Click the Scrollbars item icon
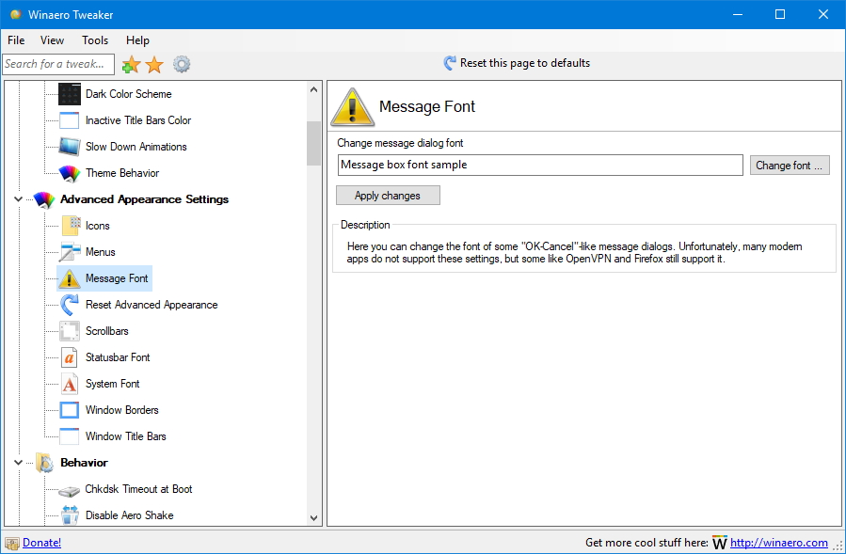Viewport: 846px width, 554px height. tap(70, 331)
